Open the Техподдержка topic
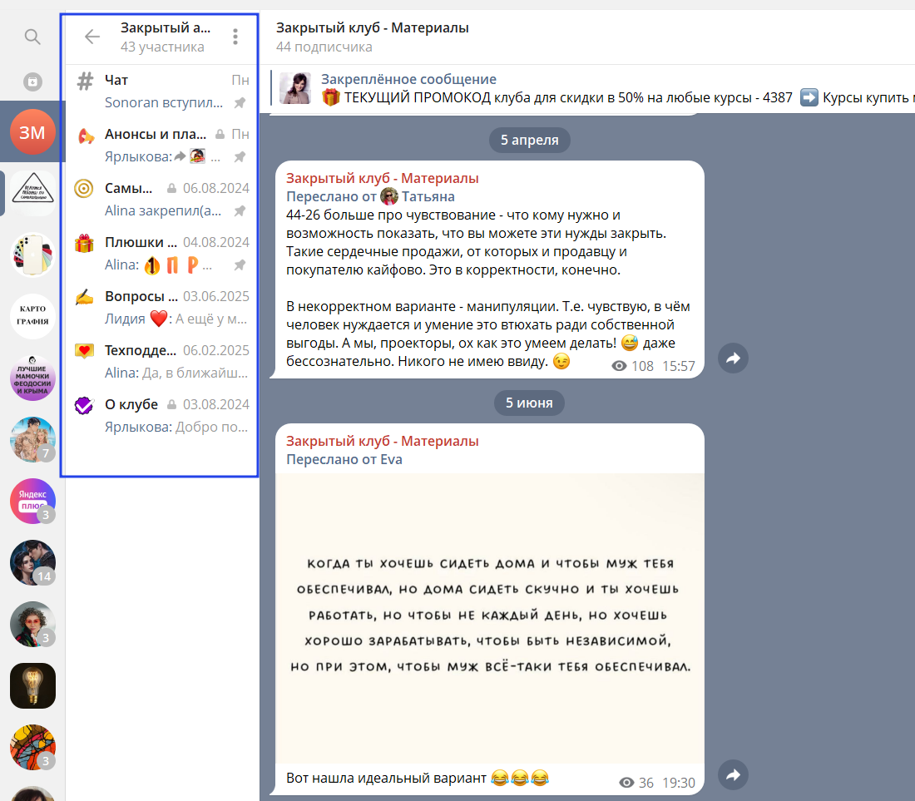The width and height of the screenshot is (915, 801). coord(161,361)
